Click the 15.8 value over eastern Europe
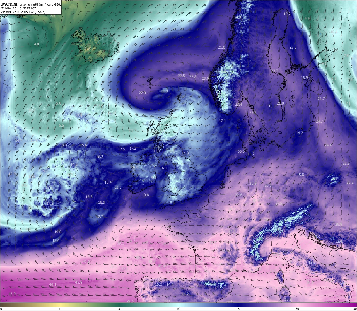Screen dimensions: 357x311 (x=300, y=175)
